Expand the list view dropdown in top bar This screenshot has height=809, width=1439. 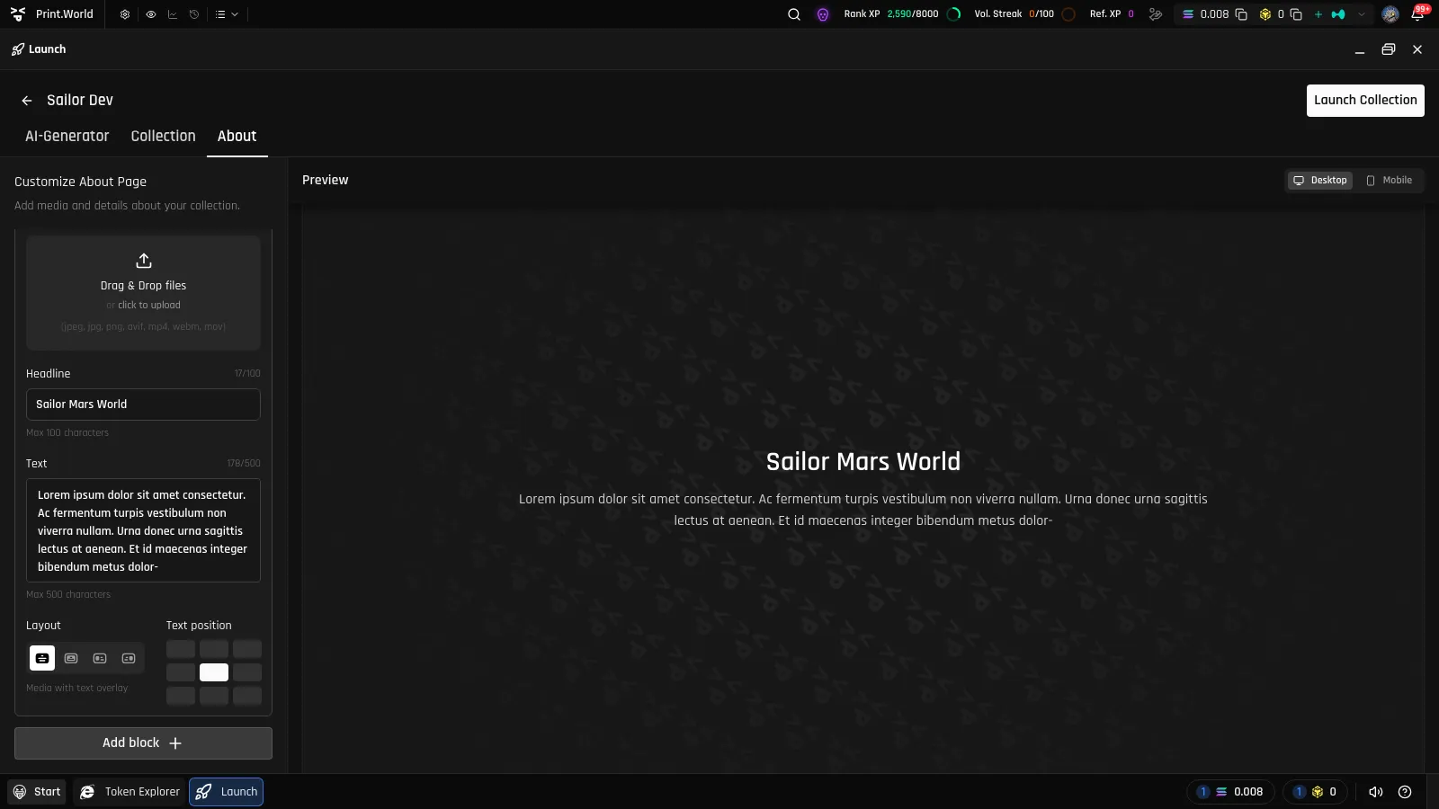227,14
